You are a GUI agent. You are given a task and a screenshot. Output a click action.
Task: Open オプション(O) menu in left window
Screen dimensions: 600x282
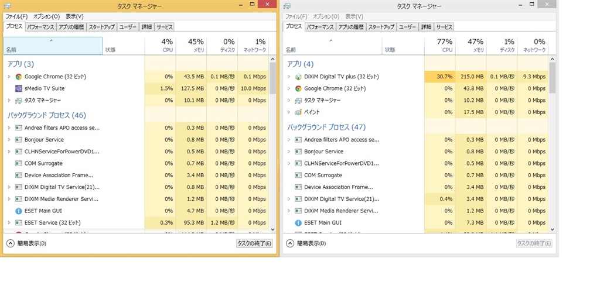pyautogui.click(x=46, y=16)
